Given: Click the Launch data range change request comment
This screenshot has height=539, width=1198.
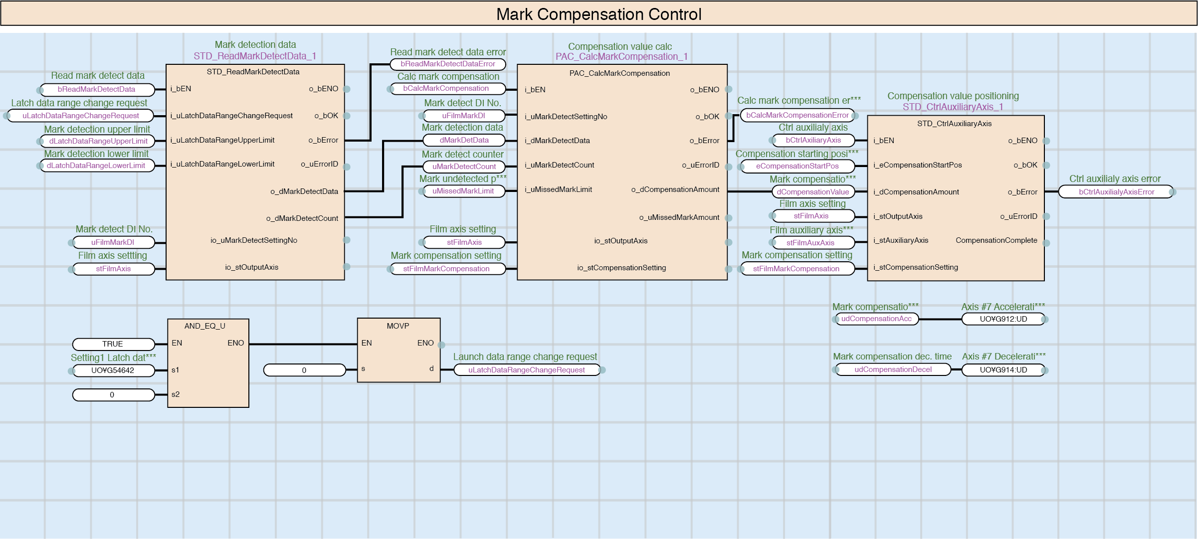Looking at the screenshot, I should click(x=525, y=357).
